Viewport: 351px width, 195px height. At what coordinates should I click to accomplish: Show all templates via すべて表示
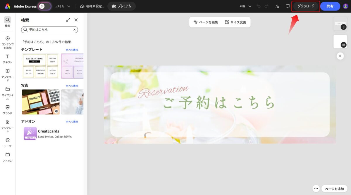point(72,50)
